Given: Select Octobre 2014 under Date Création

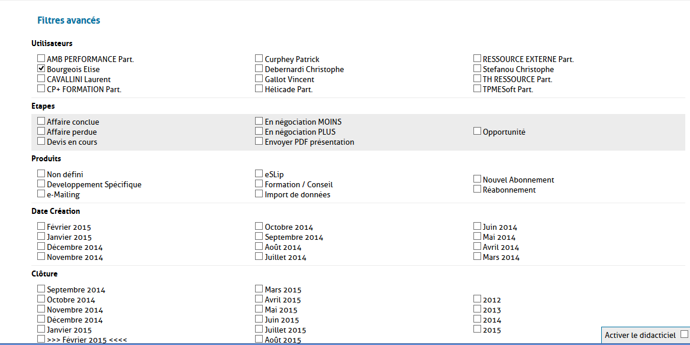Looking at the screenshot, I should click(x=259, y=226).
